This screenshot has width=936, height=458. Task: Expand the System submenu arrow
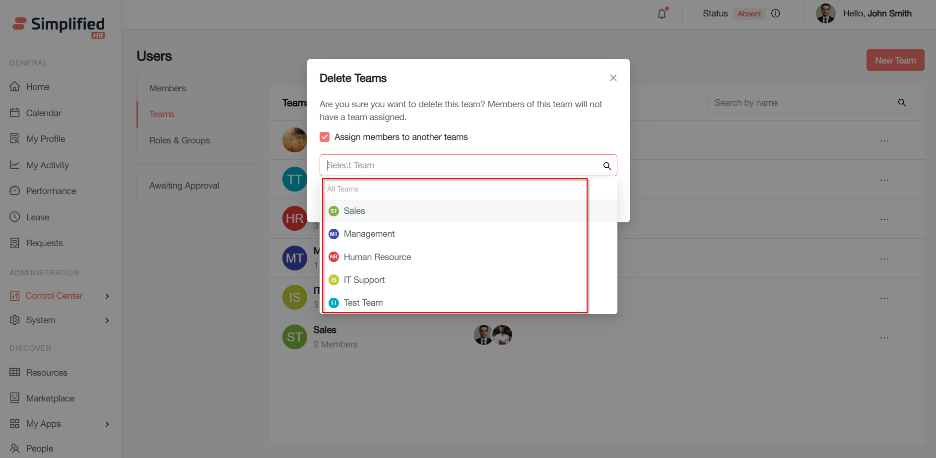pyautogui.click(x=107, y=321)
